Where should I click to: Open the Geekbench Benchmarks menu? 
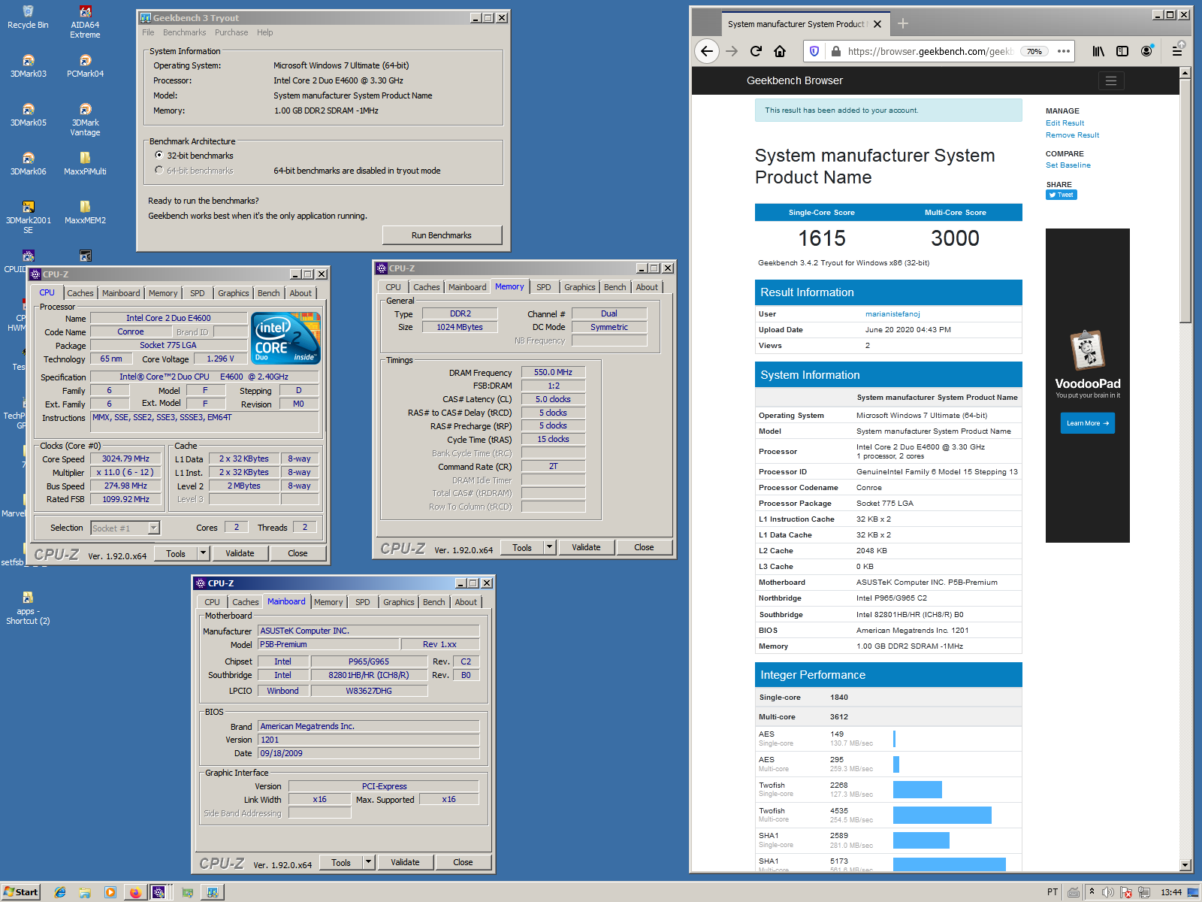[184, 32]
